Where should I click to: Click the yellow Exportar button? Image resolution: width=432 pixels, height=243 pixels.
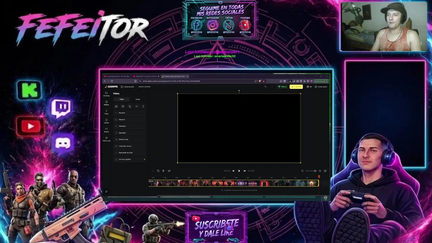(296, 87)
